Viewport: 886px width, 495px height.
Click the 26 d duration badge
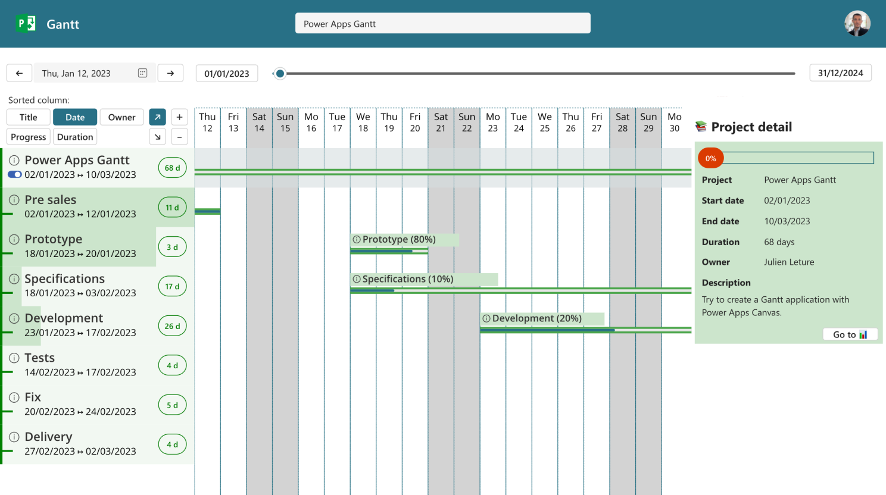tap(172, 326)
